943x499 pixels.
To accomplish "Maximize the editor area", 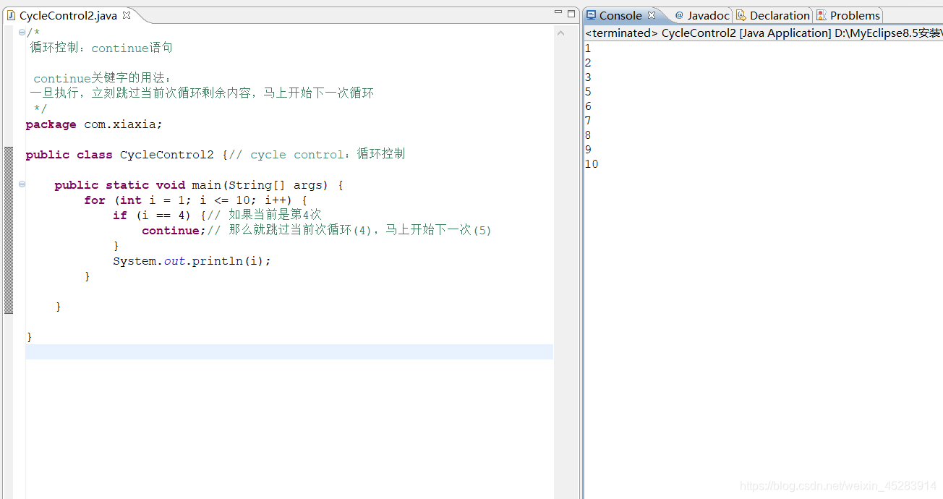I will tap(571, 12).
